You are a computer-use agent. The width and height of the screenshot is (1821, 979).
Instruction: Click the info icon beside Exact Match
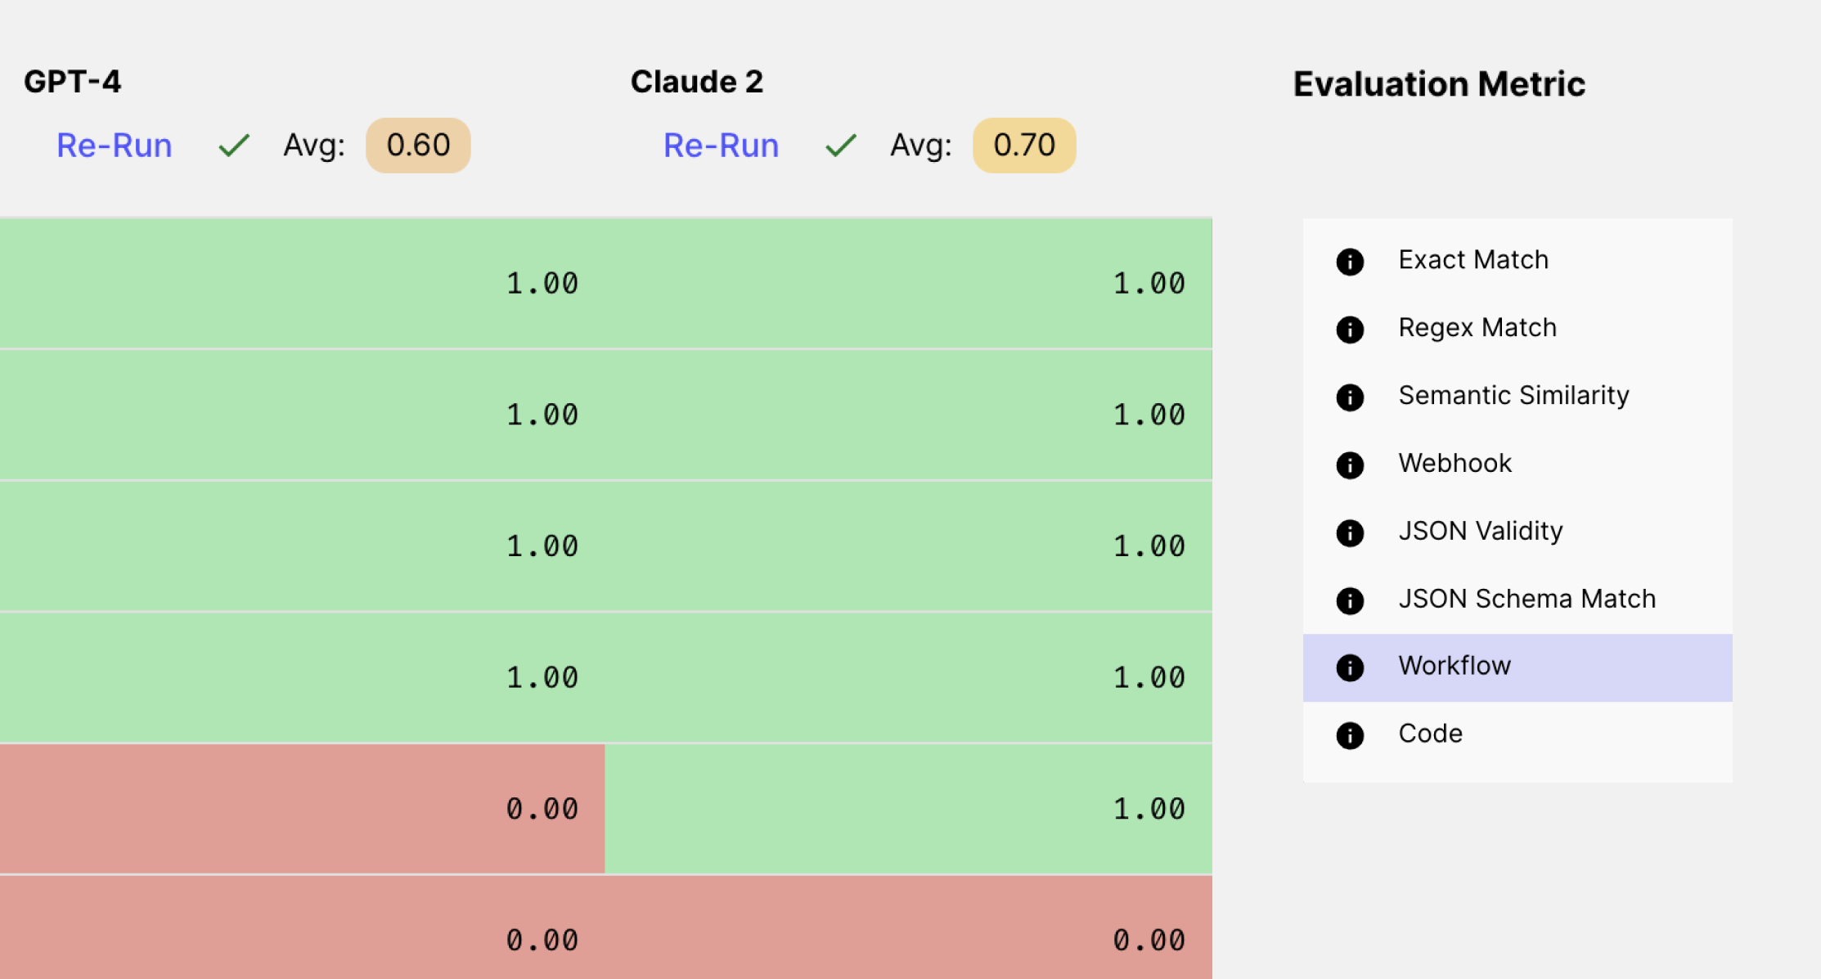1350,262
